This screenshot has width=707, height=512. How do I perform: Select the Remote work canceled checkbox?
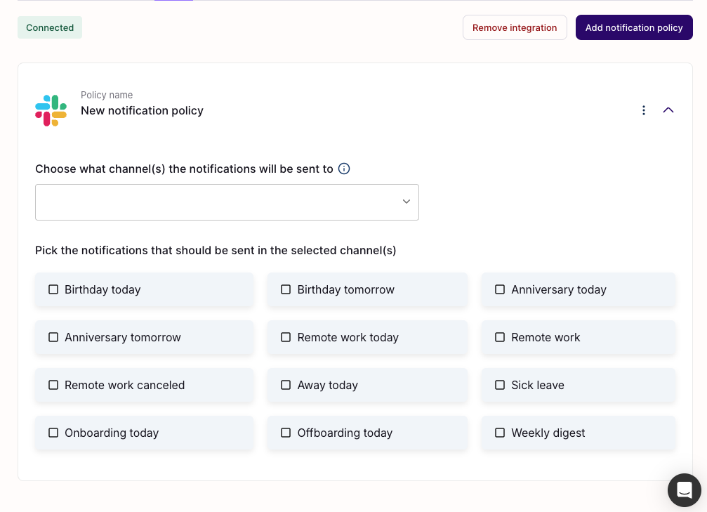(53, 385)
